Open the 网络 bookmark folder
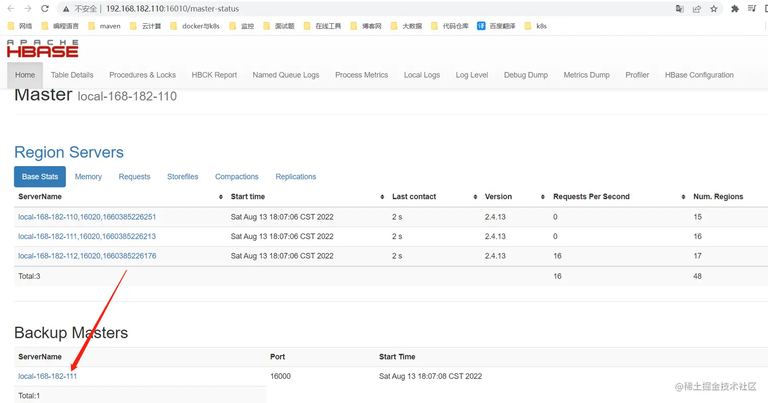Viewport: 768px width, 403px height. coord(20,26)
